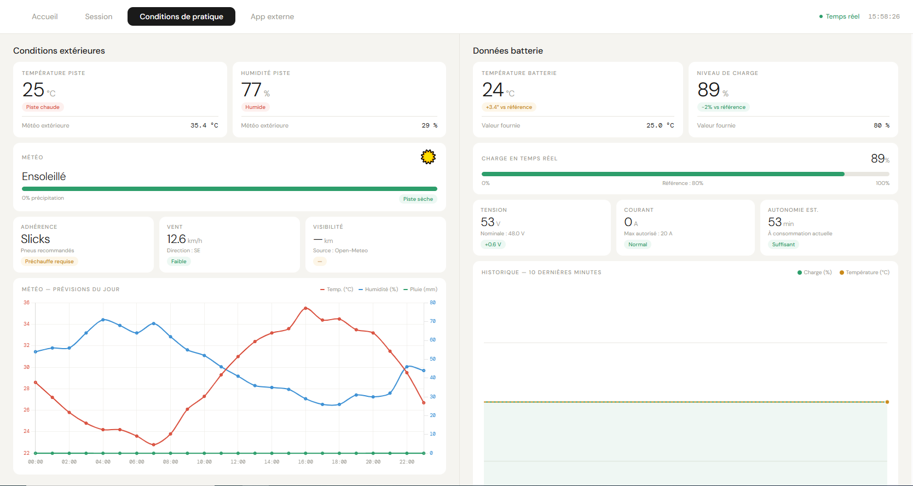Image resolution: width=913 pixels, height=486 pixels.
Task: Click the temperature peak point at 16:00
Action: coord(305,308)
